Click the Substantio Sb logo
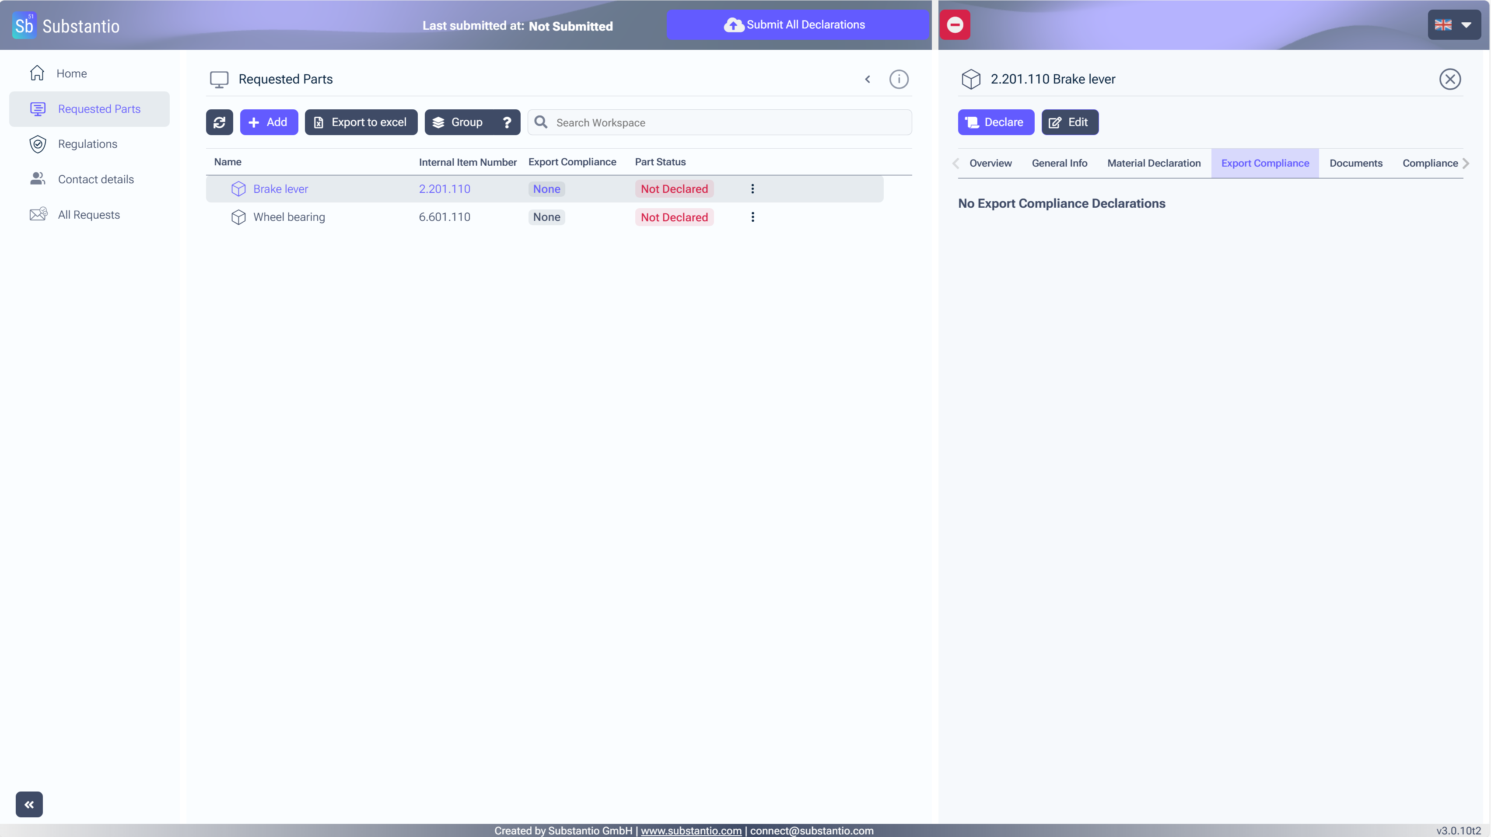 click(x=24, y=25)
